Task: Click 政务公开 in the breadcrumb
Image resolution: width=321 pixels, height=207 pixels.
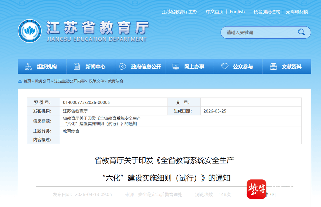Action: (43, 81)
